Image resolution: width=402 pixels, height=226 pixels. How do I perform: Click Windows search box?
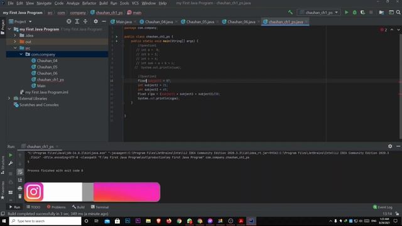coord(45,221)
